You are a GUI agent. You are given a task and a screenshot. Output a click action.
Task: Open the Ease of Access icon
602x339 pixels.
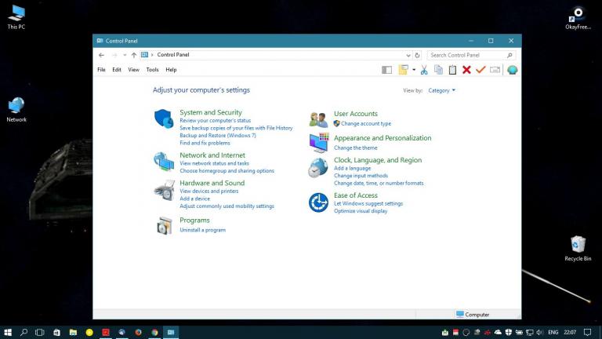pyautogui.click(x=318, y=202)
